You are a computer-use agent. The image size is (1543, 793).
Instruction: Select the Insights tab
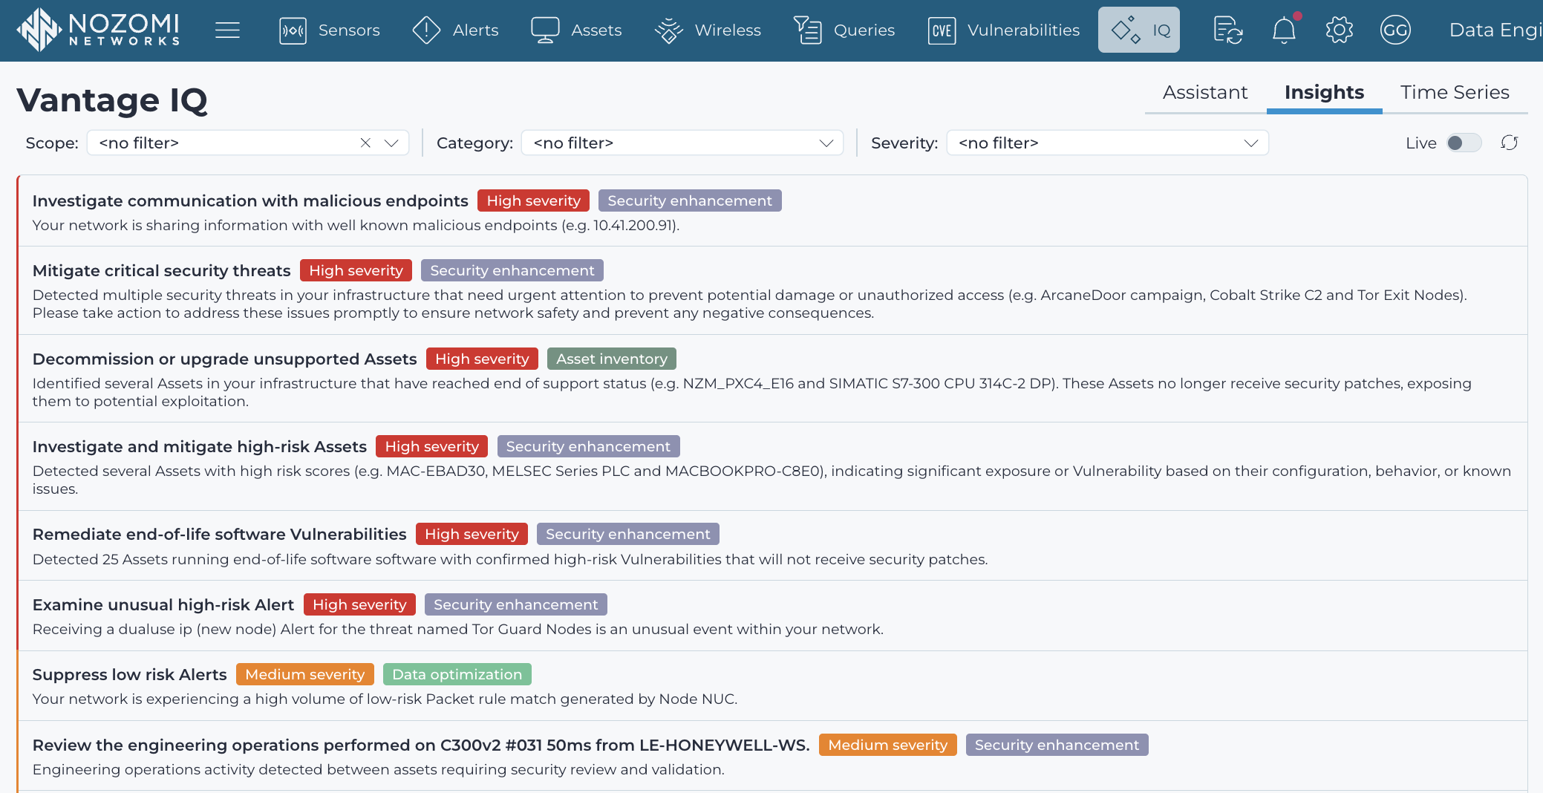click(x=1324, y=93)
